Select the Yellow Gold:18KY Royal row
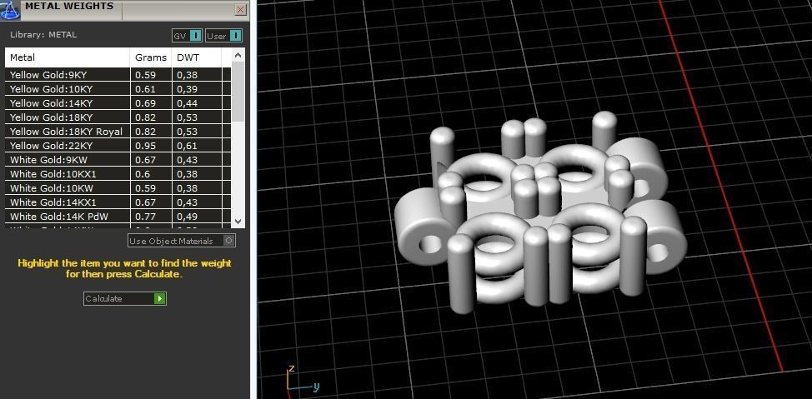 click(x=118, y=132)
